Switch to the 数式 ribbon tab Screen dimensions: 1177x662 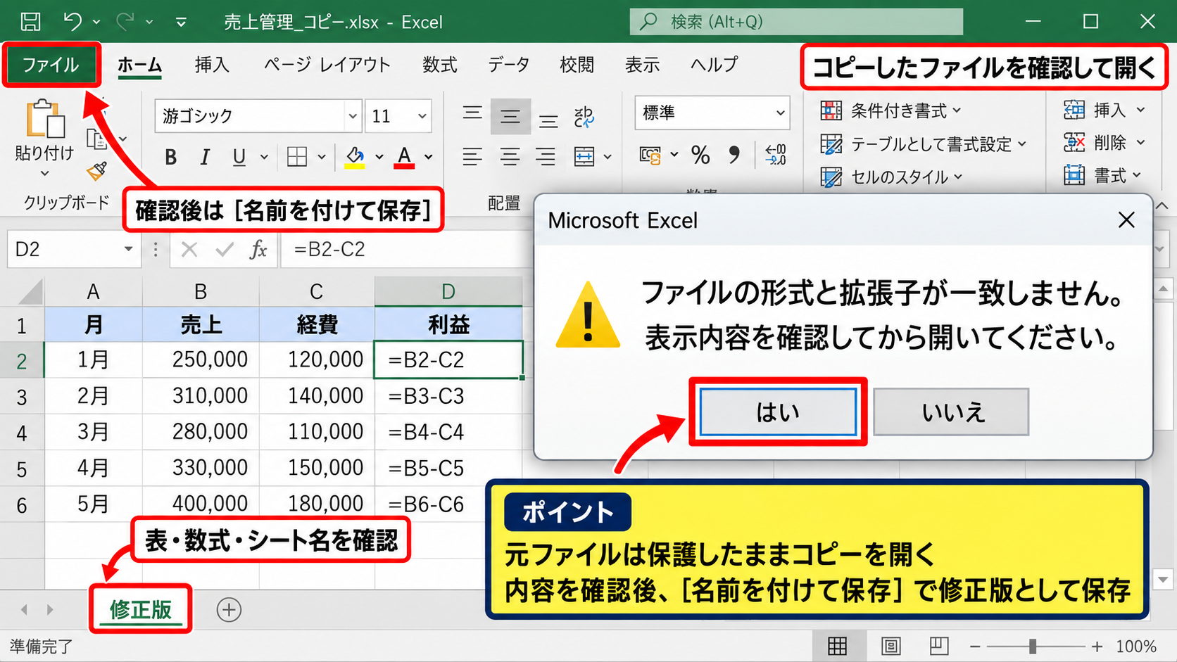click(x=440, y=65)
